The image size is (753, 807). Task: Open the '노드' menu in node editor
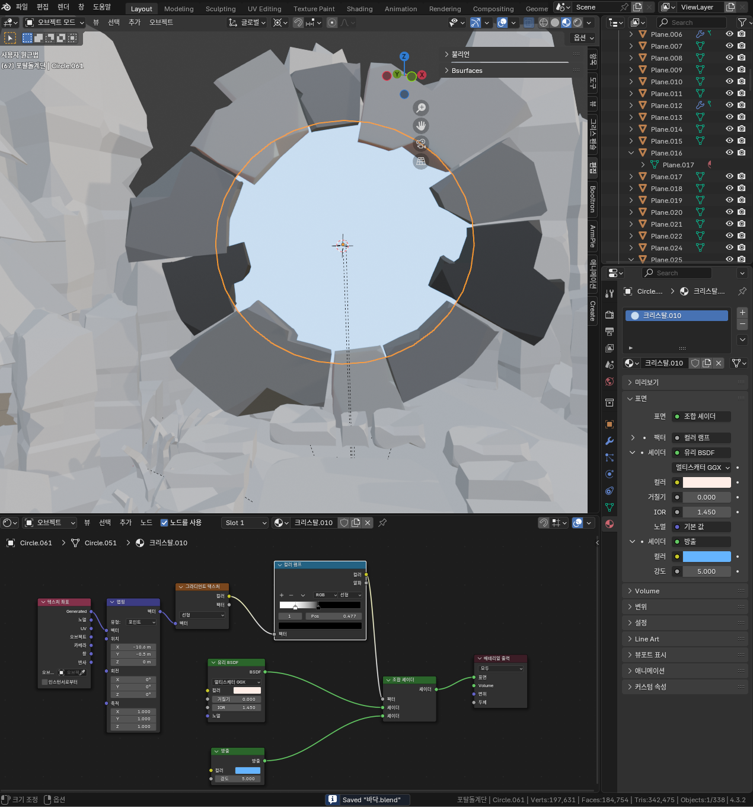(x=146, y=523)
